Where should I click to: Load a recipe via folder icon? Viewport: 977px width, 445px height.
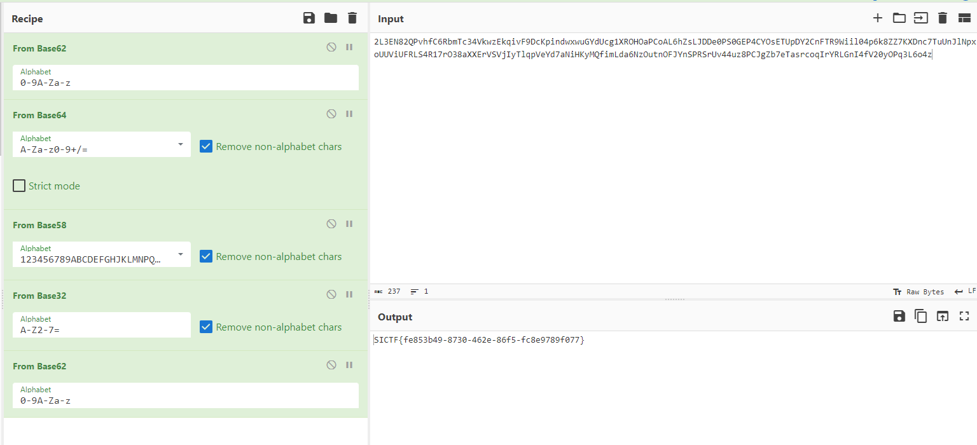tap(331, 18)
